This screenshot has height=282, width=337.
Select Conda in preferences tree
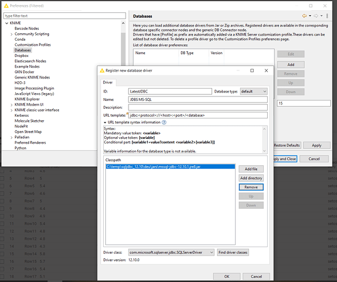click(20, 39)
